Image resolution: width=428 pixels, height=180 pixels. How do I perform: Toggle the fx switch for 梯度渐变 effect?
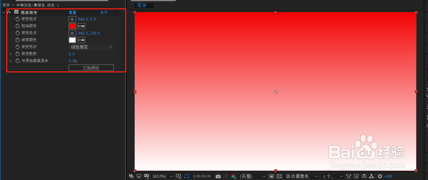(x=9, y=12)
